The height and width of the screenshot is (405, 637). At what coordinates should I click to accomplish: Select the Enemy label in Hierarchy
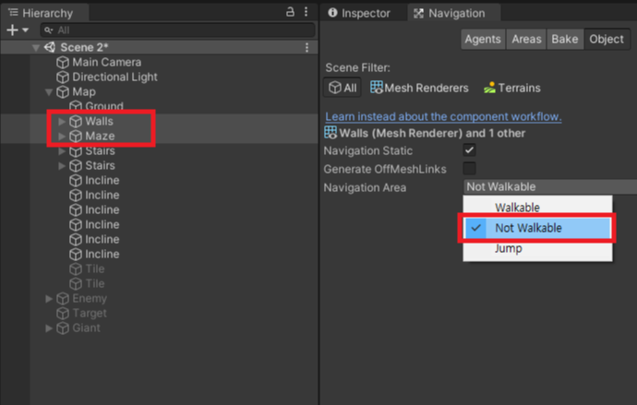pos(90,299)
